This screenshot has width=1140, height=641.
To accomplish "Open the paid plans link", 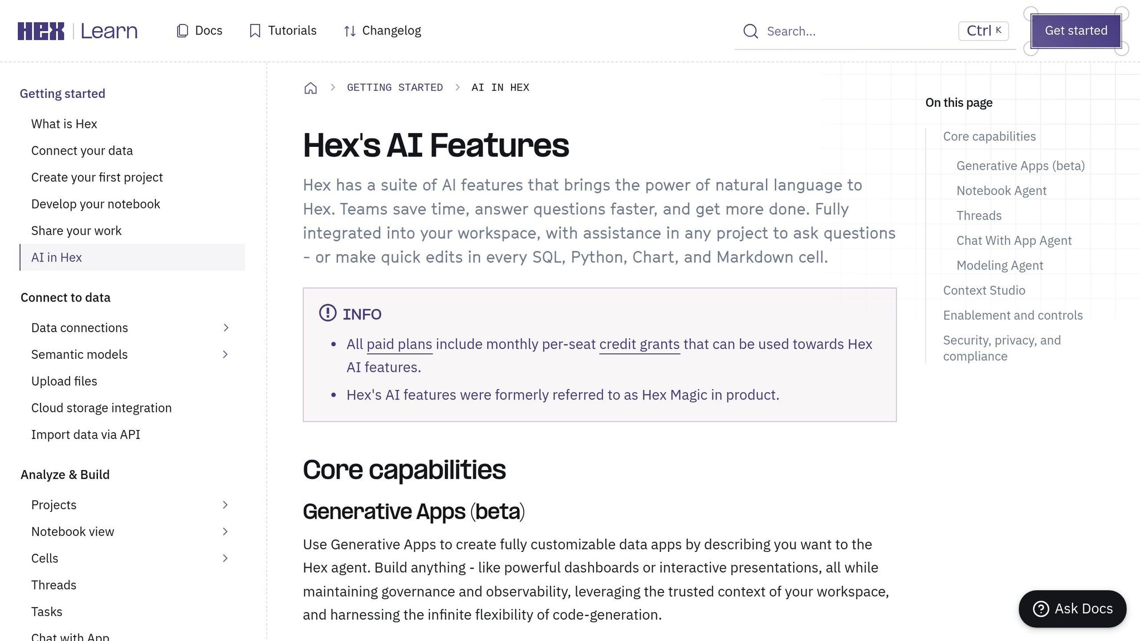I will tap(399, 344).
